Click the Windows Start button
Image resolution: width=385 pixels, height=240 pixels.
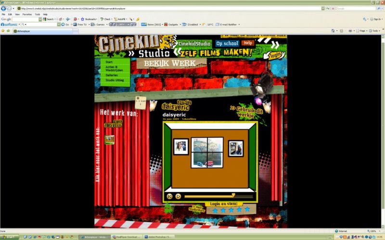pos(10,237)
